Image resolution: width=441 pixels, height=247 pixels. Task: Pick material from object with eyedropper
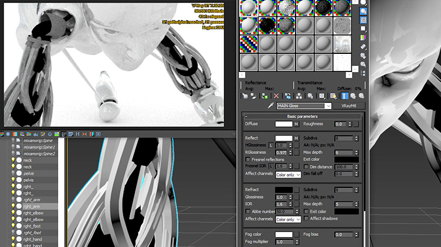coord(270,105)
